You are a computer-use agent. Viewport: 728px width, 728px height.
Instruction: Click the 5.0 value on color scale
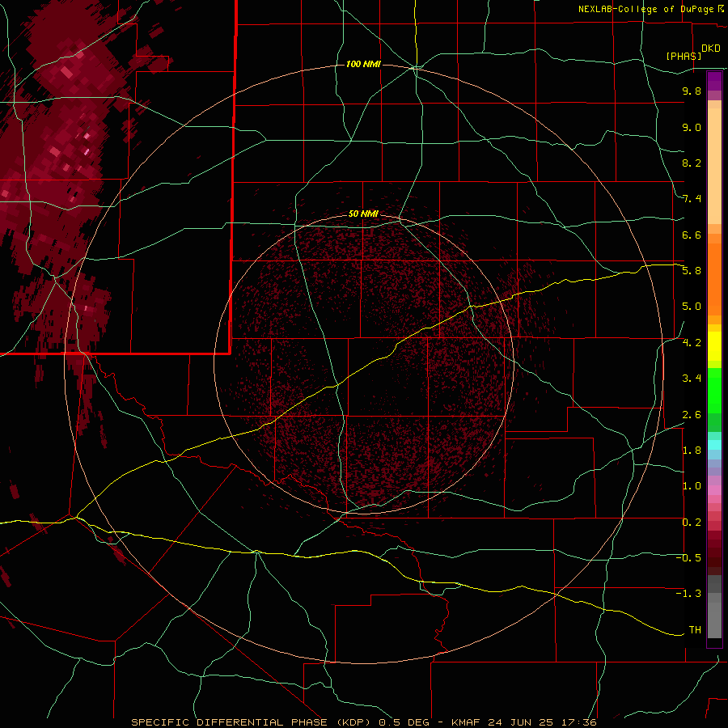point(692,307)
